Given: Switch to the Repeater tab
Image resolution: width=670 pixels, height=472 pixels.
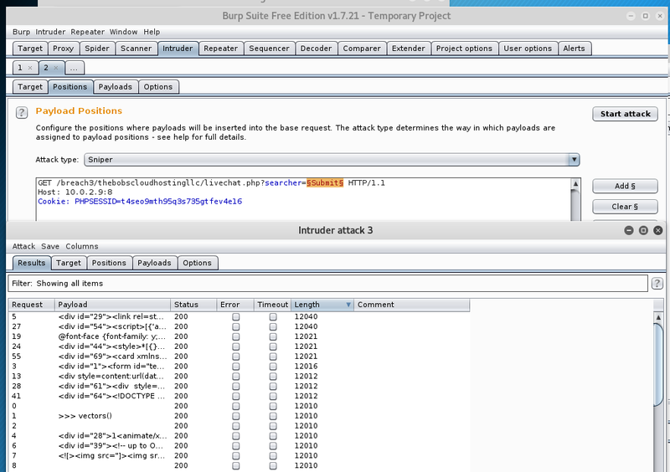Looking at the screenshot, I should tap(221, 49).
